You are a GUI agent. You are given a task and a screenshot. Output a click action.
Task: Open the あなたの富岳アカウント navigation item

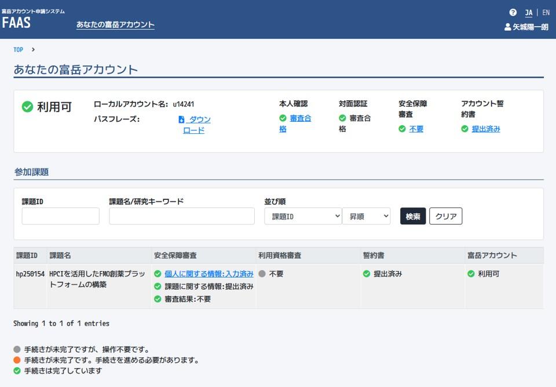(115, 24)
